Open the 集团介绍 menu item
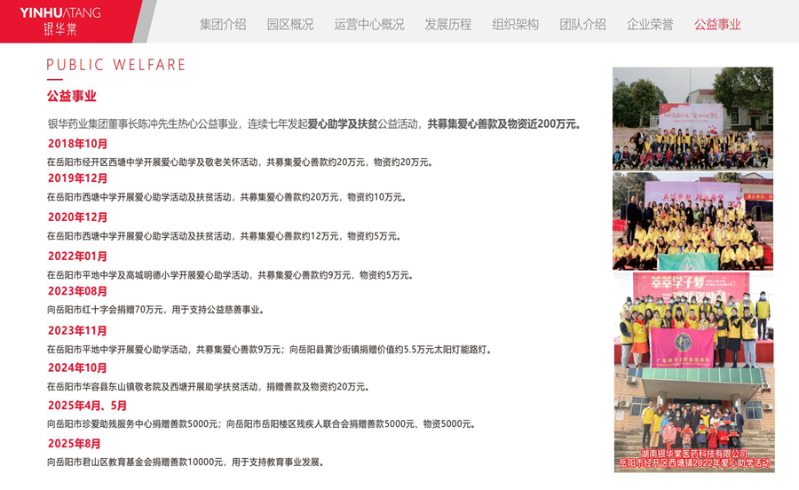The image size is (799, 490). [x=223, y=24]
